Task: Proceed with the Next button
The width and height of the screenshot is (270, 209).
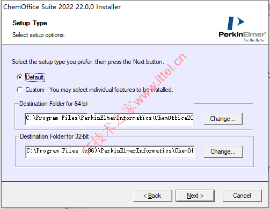Action: tap(195, 196)
